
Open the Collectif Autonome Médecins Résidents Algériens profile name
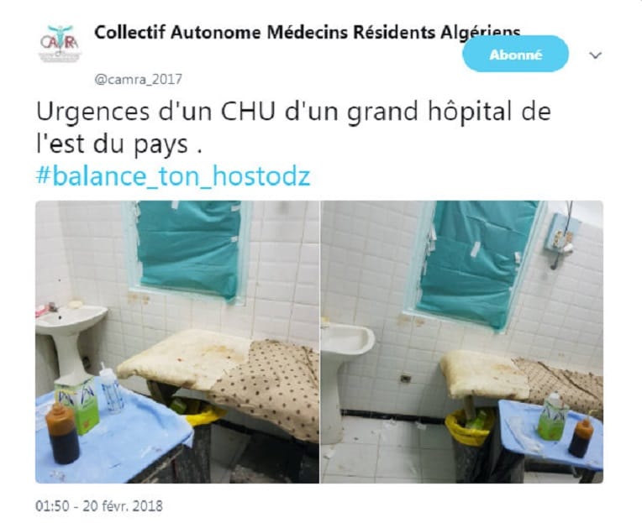pos(307,32)
